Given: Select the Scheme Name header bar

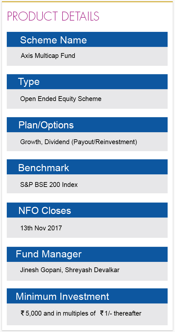Looking at the screenshot, I should point(87,39).
